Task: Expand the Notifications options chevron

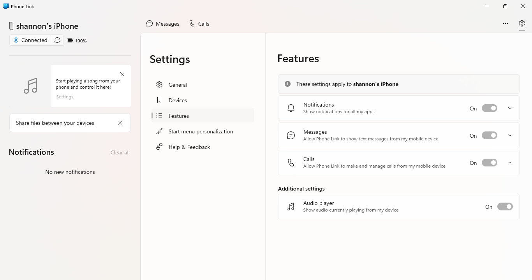Action: pyautogui.click(x=510, y=108)
